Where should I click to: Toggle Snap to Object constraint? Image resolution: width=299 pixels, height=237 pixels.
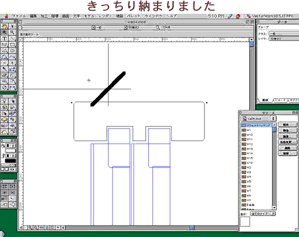tap(13, 186)
